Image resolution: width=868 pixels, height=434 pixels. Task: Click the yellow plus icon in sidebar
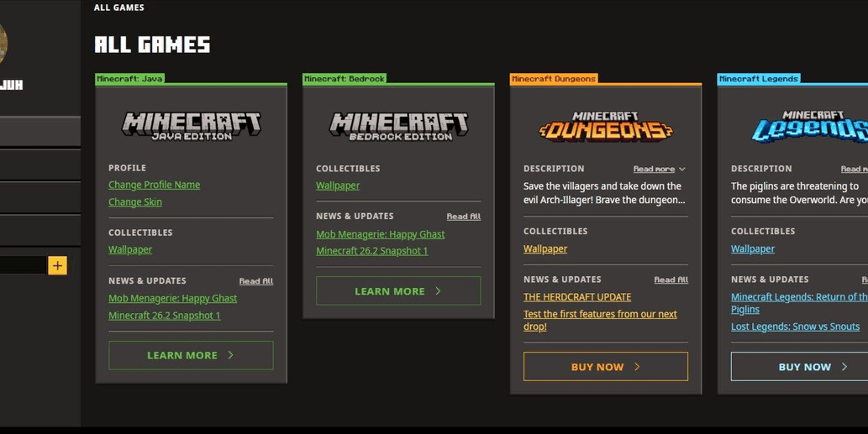pos(58,265)
